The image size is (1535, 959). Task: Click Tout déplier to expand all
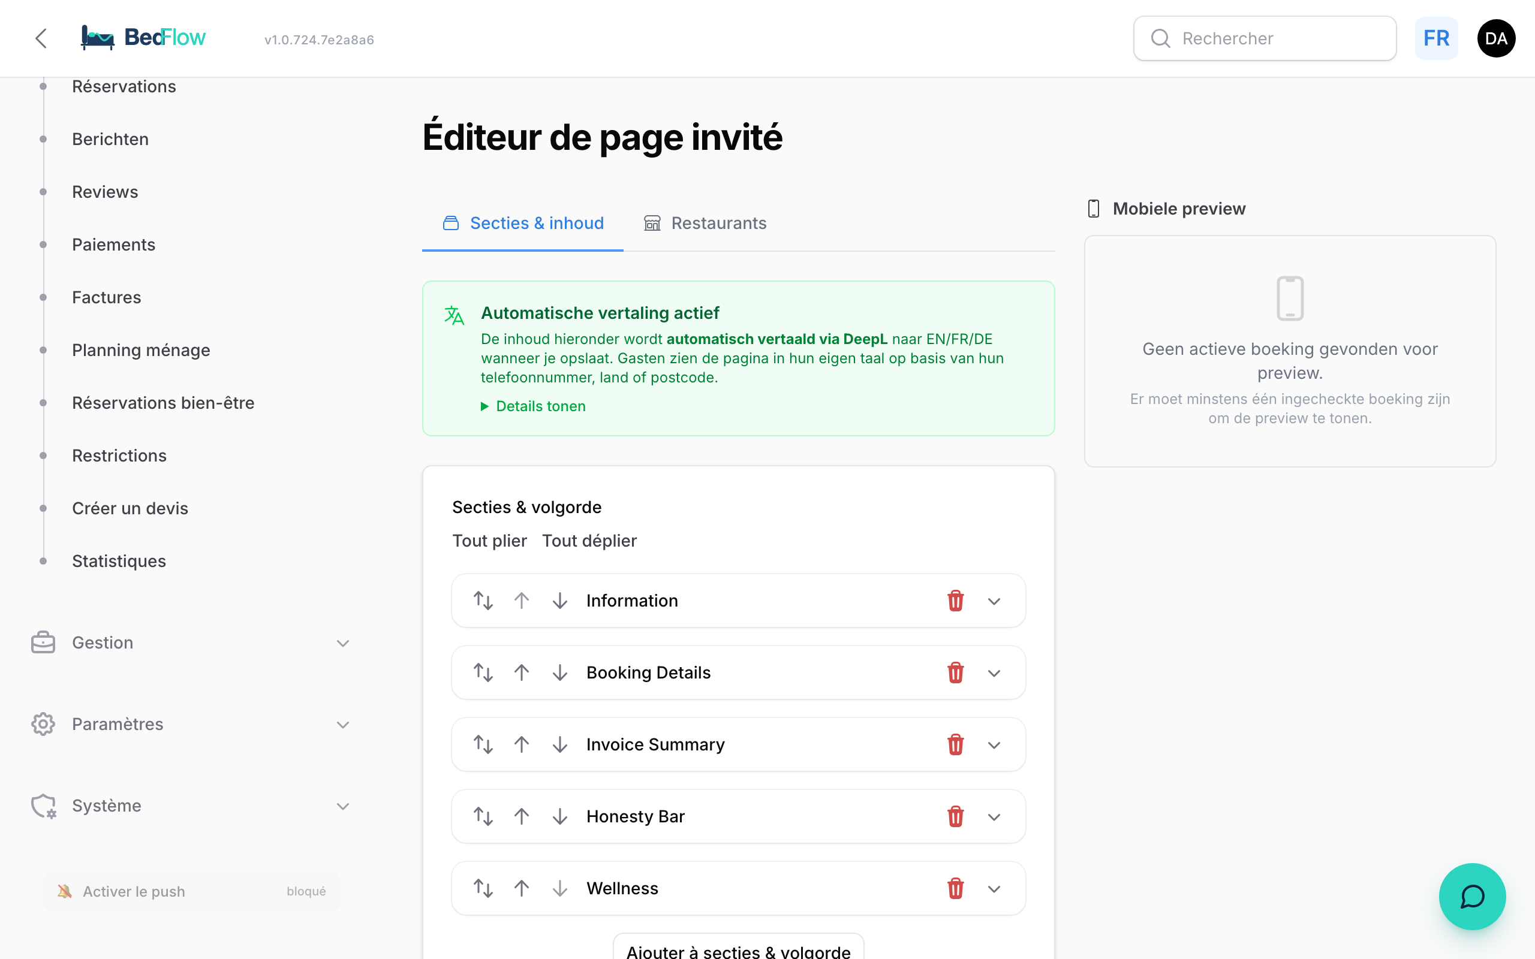click(589, 541)
